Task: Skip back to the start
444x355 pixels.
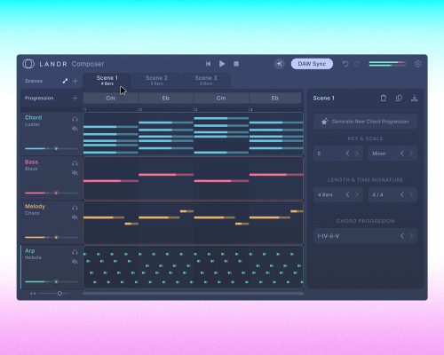Action: (x=208, y=64)
